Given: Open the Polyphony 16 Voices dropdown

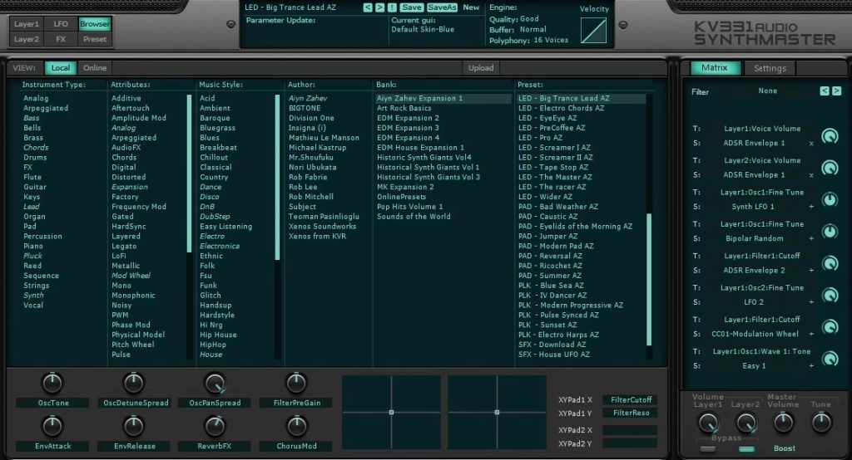Looking at the screenshot, I should tap(551, 40).
